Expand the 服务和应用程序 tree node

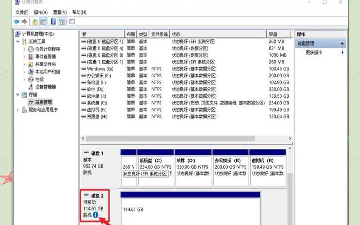[18, 109]
